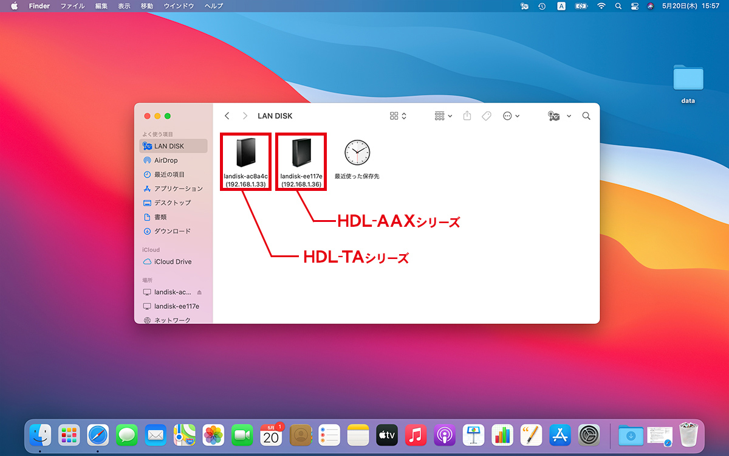Image resolution: width=729 pixels, height=456 pixels.
Task: Open FaceTime from the Dock
Action: (242, 435)
